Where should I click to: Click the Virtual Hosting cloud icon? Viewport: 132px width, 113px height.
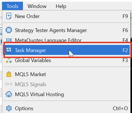point(9,94)
